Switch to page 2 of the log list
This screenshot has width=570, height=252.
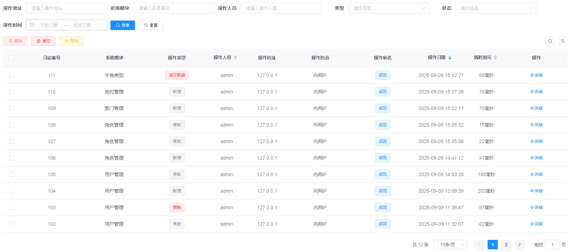coord(506,245)
